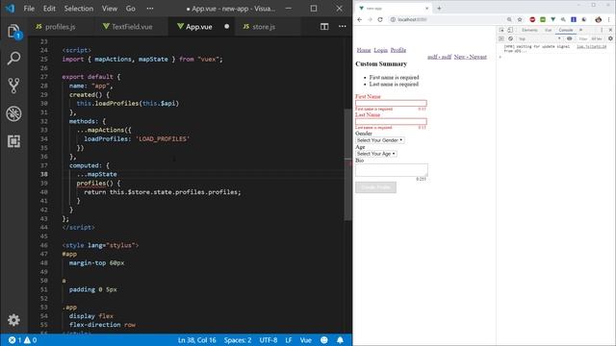Screen dimensions: 616x346
Task: Open the Manage gear in VS Code
Action: [13, 320]
